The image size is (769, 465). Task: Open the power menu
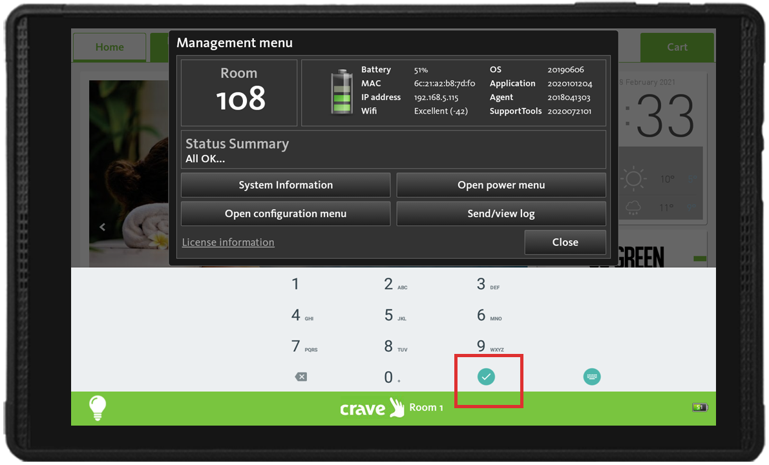[x=501, y=185]
